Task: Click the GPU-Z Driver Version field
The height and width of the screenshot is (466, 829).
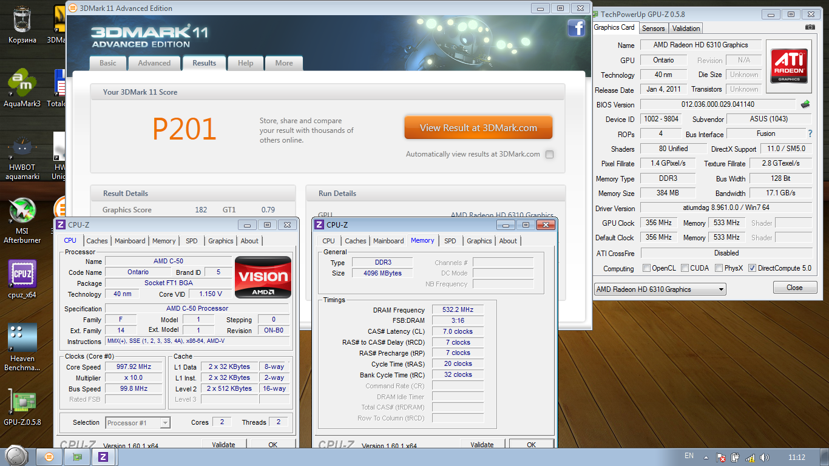Action: (x=726, y=208)
